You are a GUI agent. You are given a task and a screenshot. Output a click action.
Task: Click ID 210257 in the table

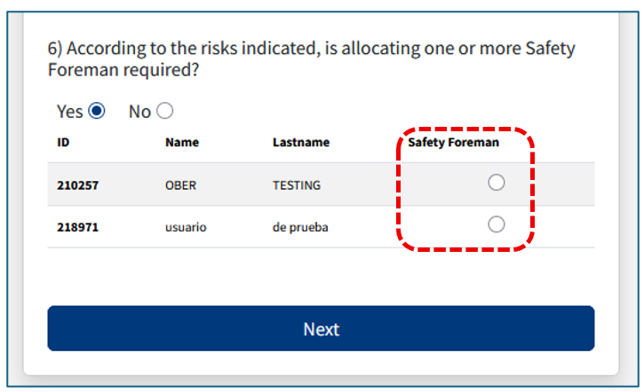tap(78, 185)
